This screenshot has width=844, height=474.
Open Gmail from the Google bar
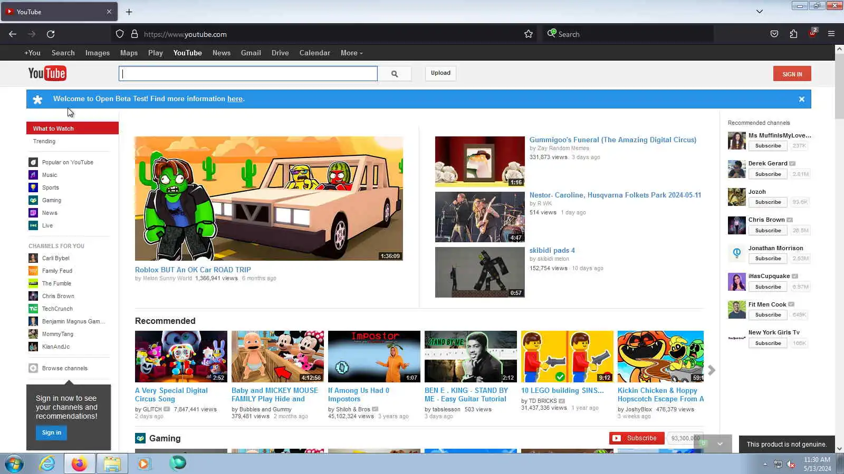click(x=251, y=53)
